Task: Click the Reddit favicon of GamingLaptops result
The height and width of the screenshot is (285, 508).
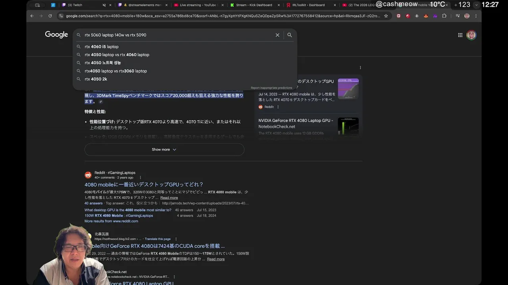Action: 88,175
